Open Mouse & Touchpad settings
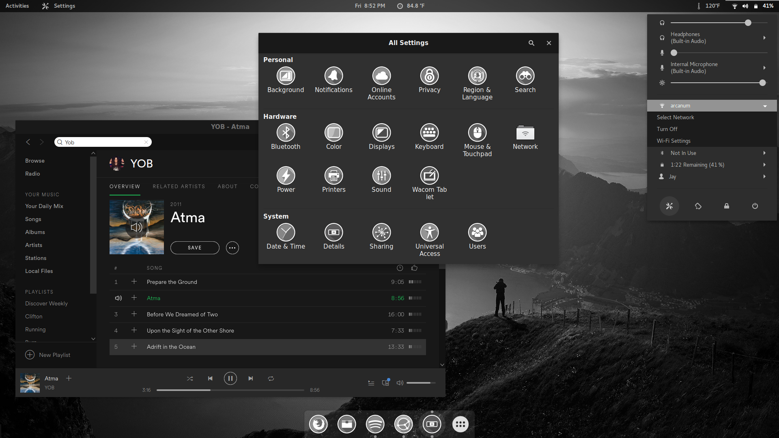This screenshot has width=779, height=438. point(477,140)
